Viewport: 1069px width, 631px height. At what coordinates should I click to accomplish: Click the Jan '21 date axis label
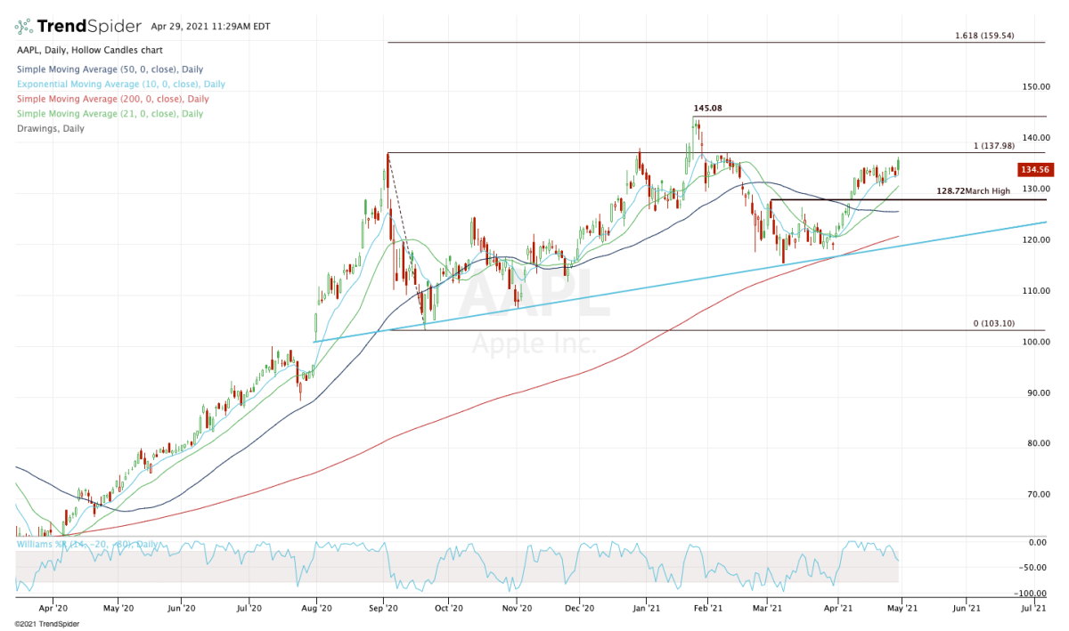(648, 609)
